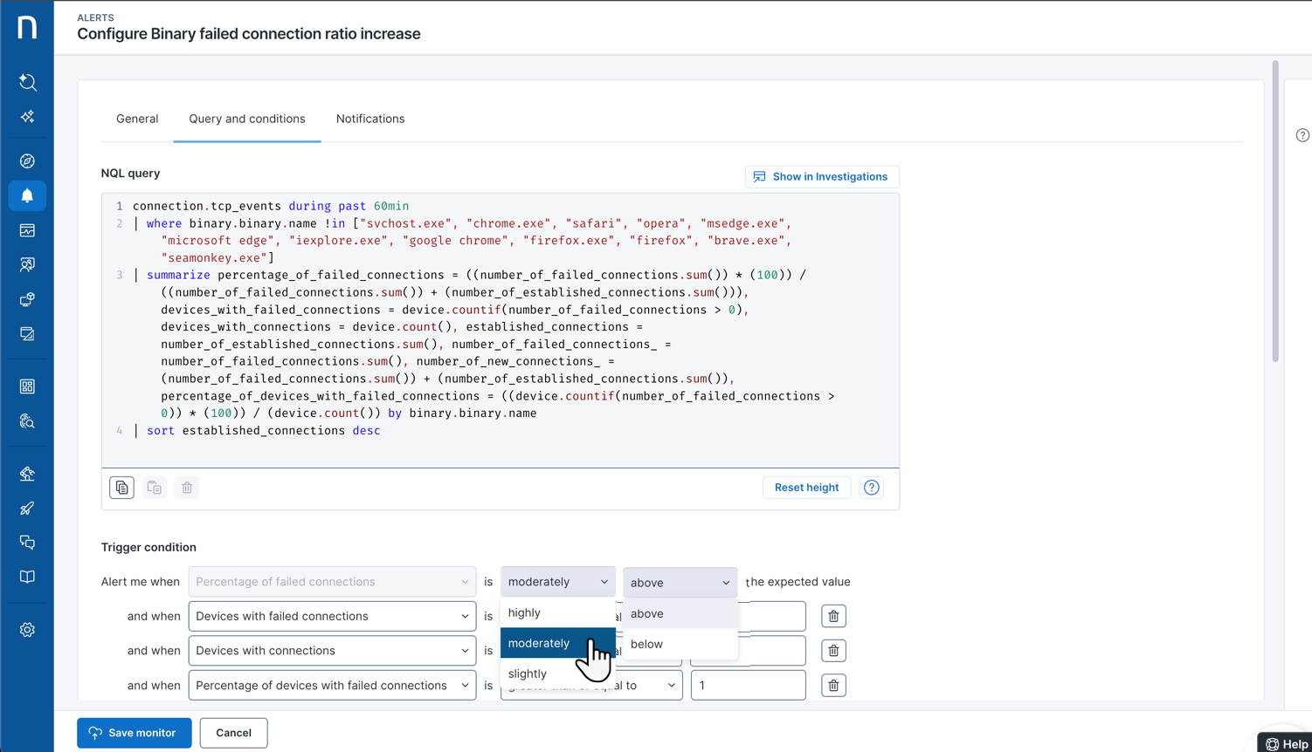This screenshot has height=752, width=1312.
Task: Open the Percentage of devices with failed connections dropdown
Action: 332,686
